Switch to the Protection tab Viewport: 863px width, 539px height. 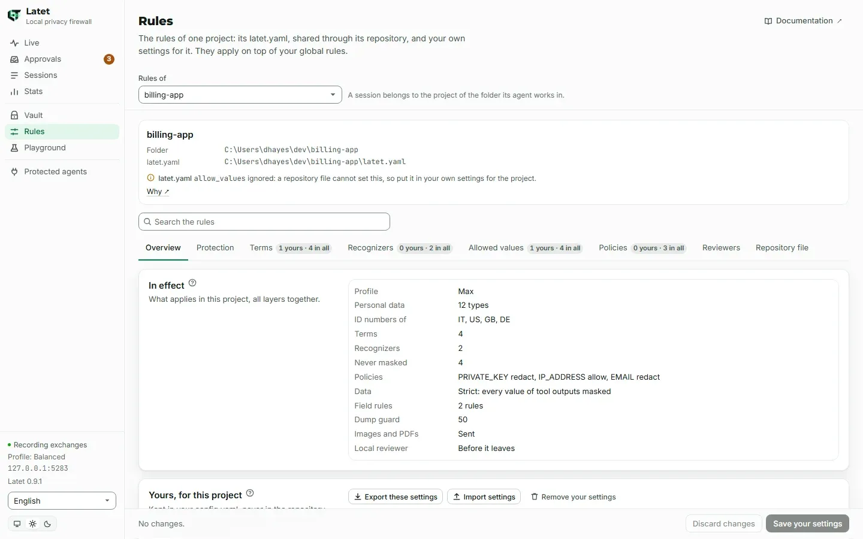click(x=215, y=248)
